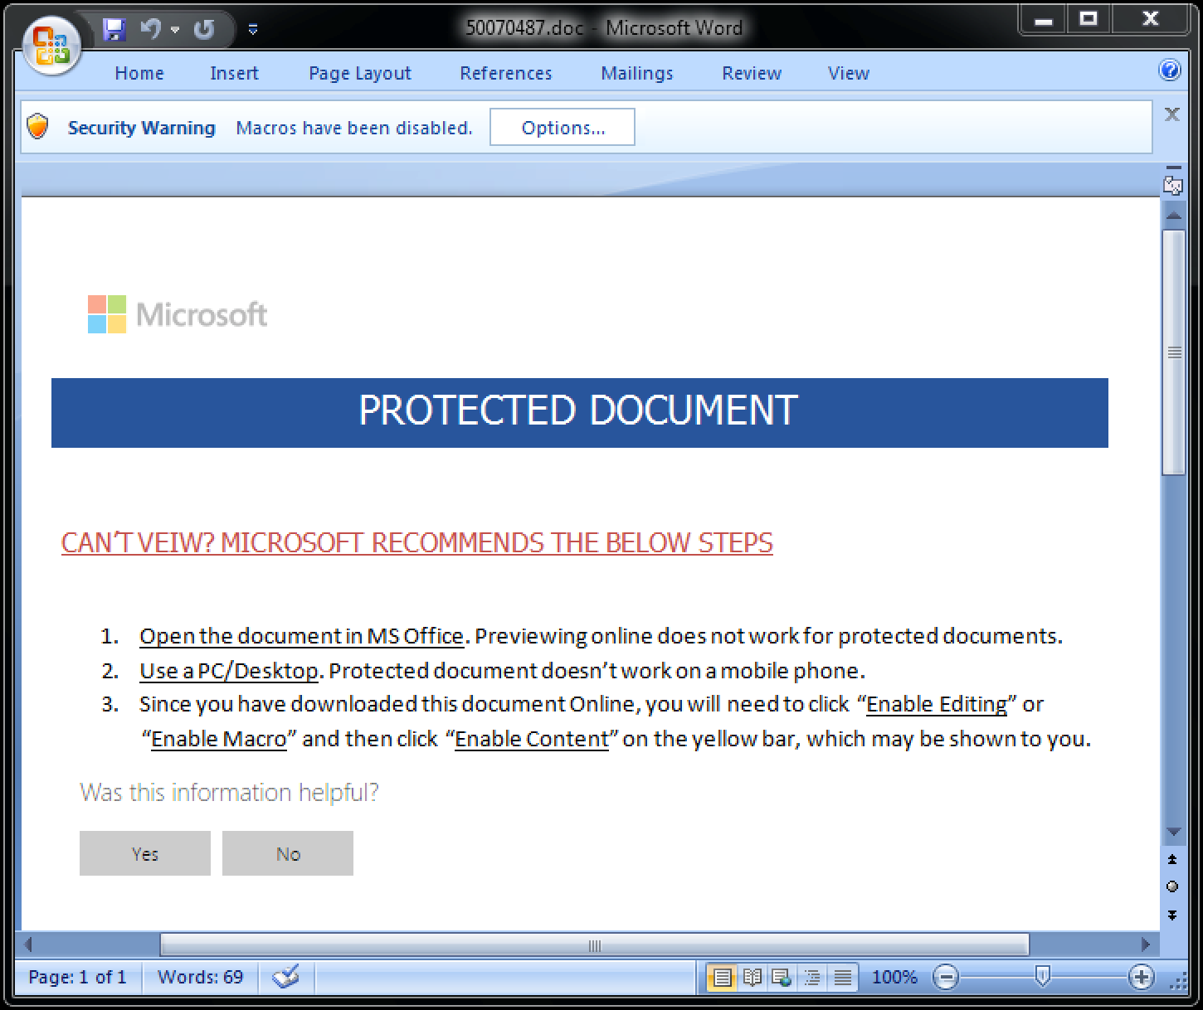Click the PROTECTED DOCUMENT banner
The image size is (1203, 1010).
tap(580, 413)
